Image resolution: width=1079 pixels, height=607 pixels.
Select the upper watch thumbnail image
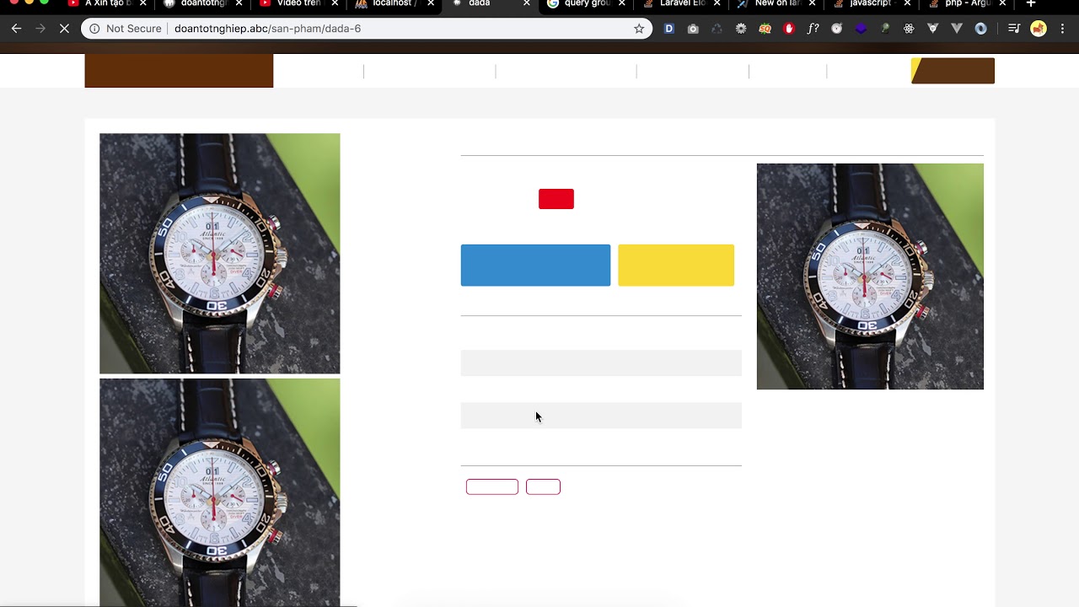[x=220, y=254]
